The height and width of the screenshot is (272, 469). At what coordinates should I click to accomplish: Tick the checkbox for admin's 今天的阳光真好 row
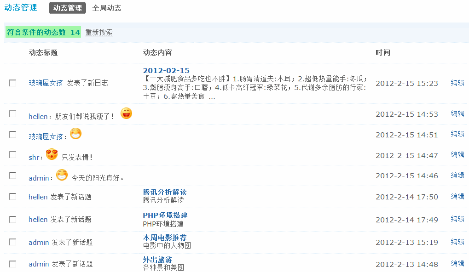12,175
